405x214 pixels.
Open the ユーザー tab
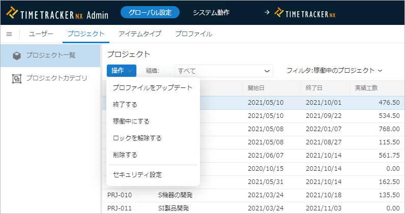[x=41, y=34]
